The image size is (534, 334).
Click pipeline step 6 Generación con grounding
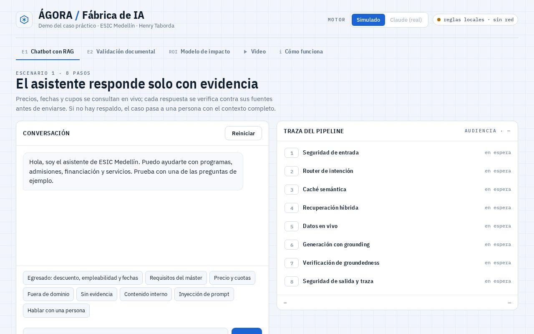398,245
